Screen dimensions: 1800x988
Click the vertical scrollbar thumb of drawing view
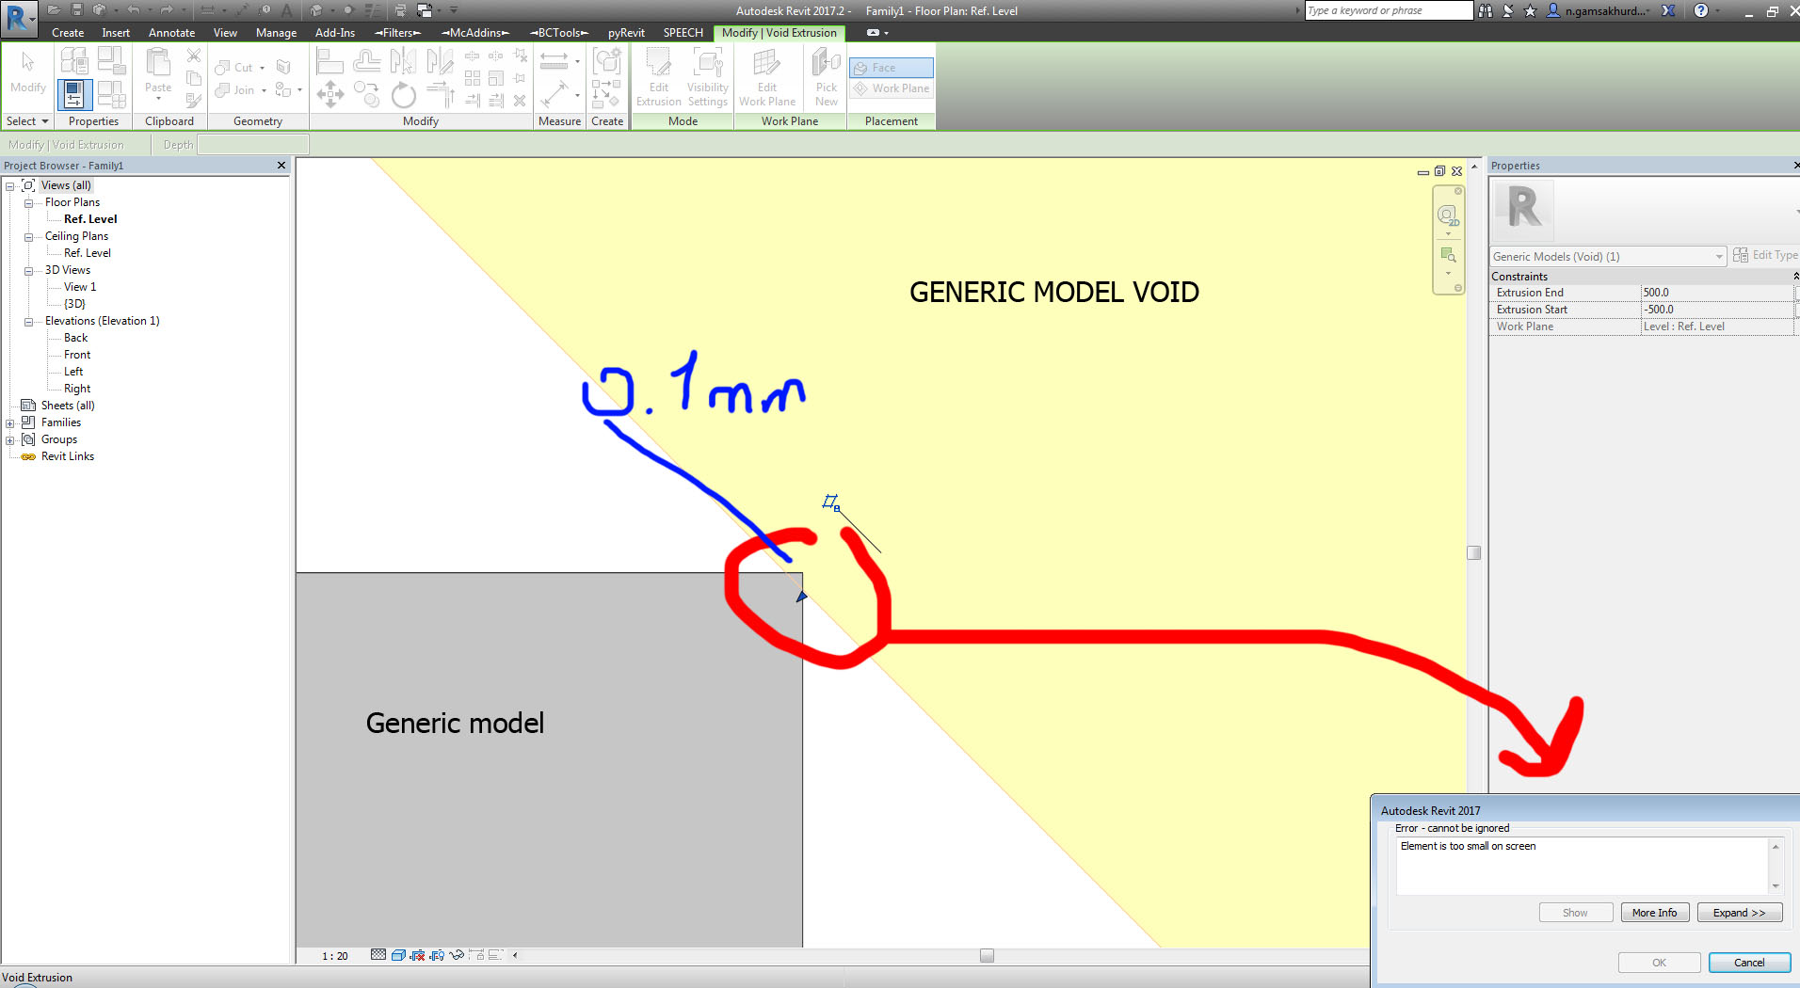[1474, 553]
